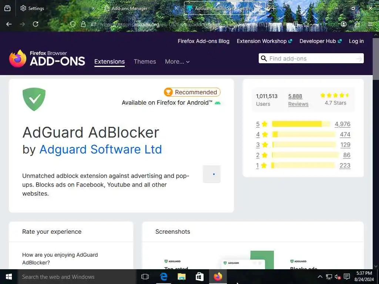Open Extension Workshop link
The height and width of the screenshot is (284, 379).
[264, 41]
